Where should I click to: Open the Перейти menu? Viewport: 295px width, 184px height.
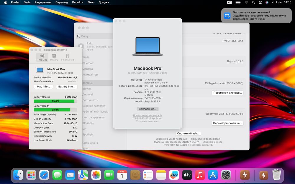(x=78, y=2)
